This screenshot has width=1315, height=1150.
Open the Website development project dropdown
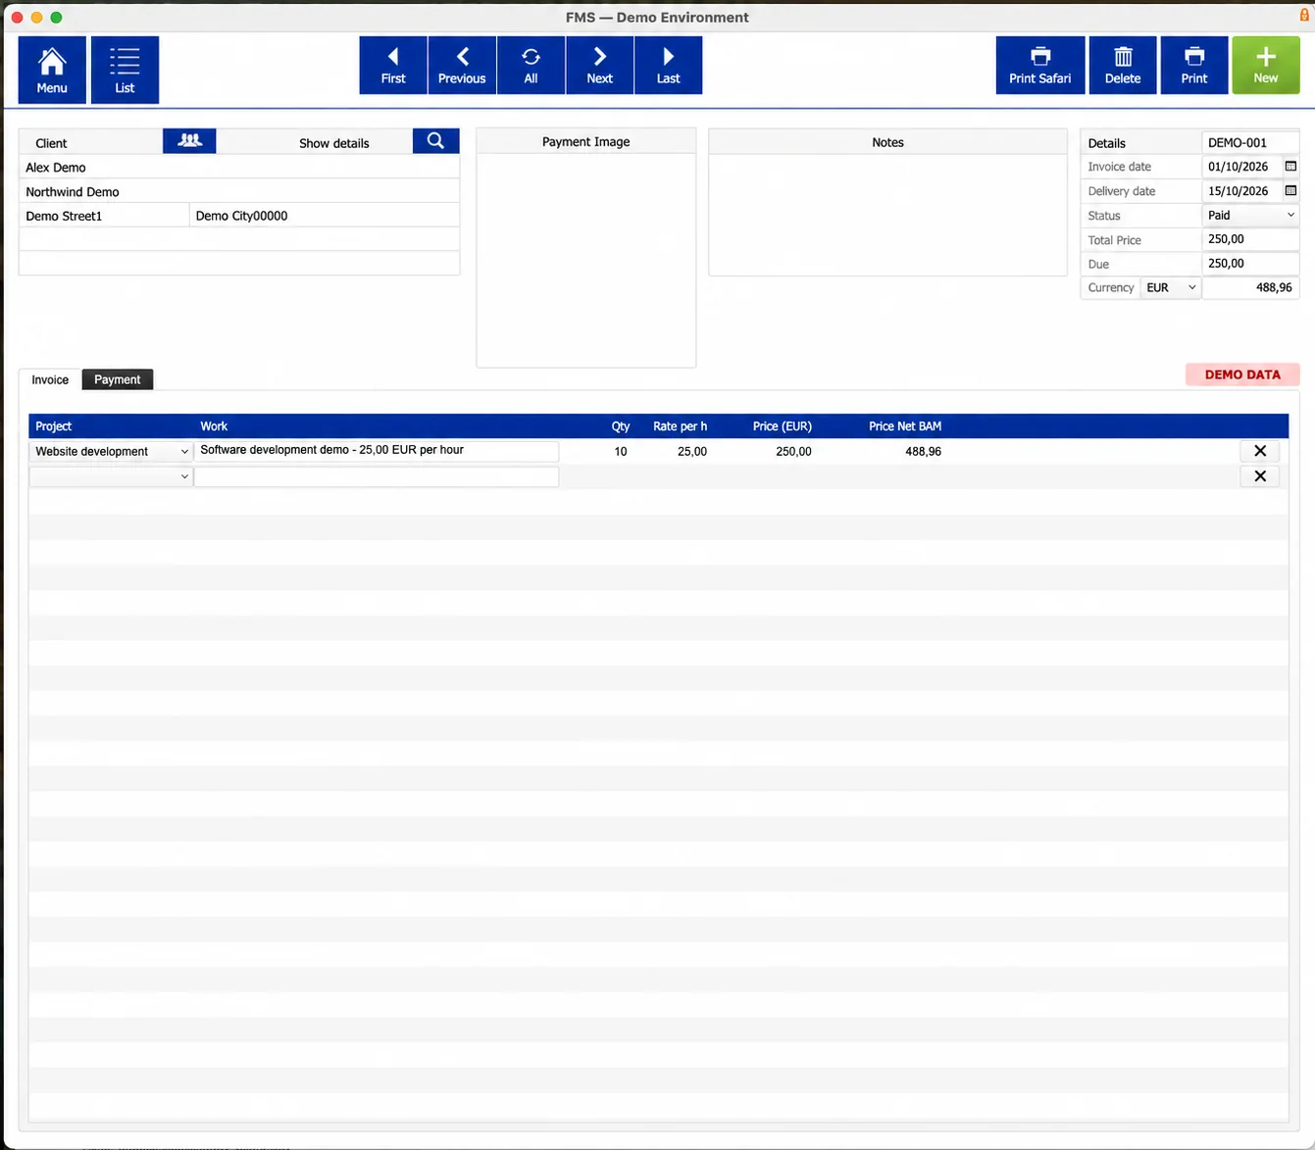[111, 452]
